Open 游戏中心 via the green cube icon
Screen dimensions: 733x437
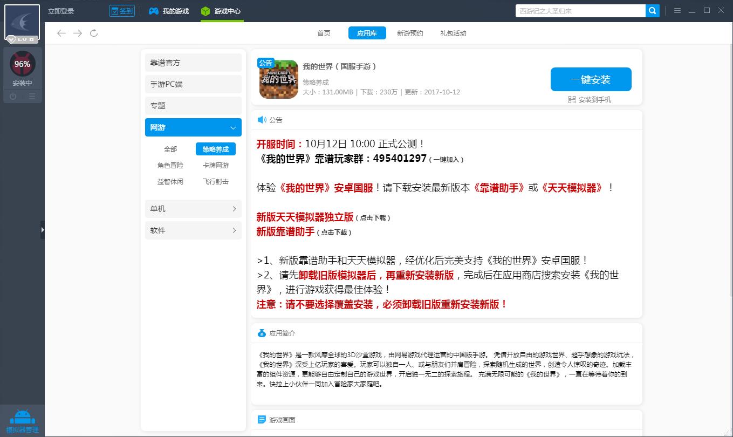(204, 10)
